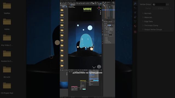This screenshot has height=98, width=175.
Task: Open Slot dropdown in Shader Editor header
Action: 90,70
